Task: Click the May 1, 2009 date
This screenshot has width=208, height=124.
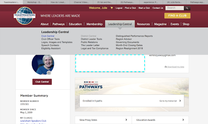Action: tap(26, 112)
